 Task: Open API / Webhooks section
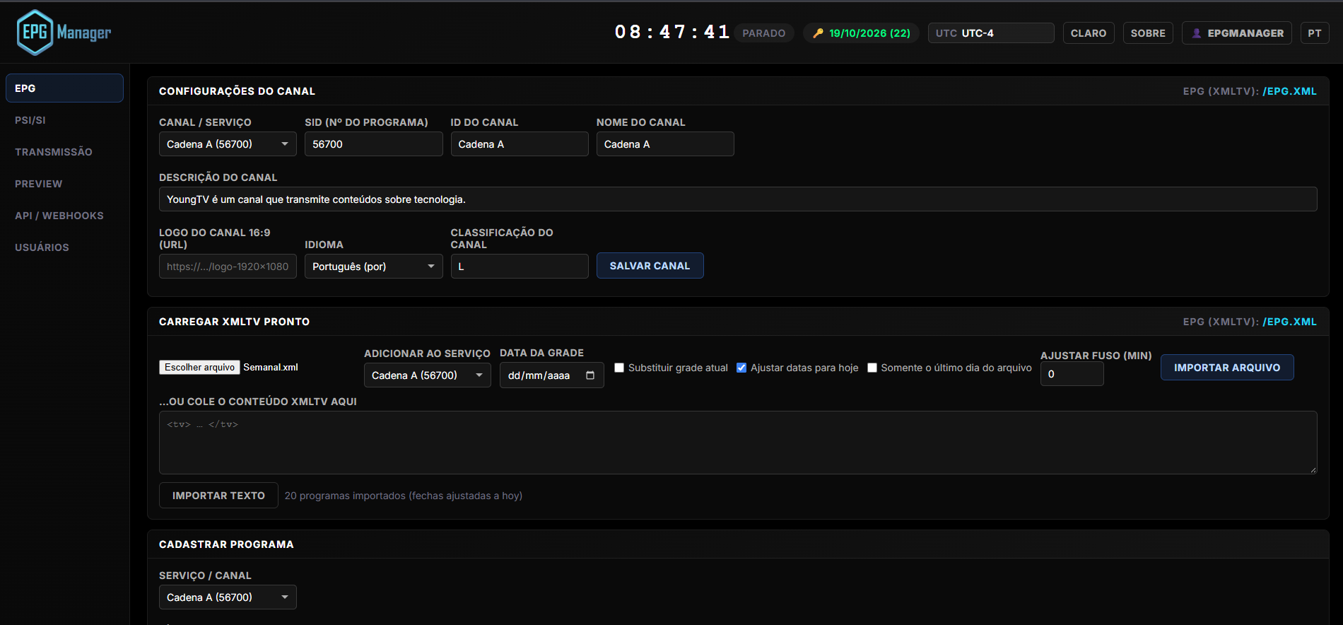tap(64, 216)
